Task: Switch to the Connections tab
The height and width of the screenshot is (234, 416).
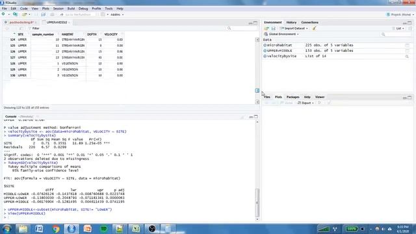Action: tap(309, 22)
